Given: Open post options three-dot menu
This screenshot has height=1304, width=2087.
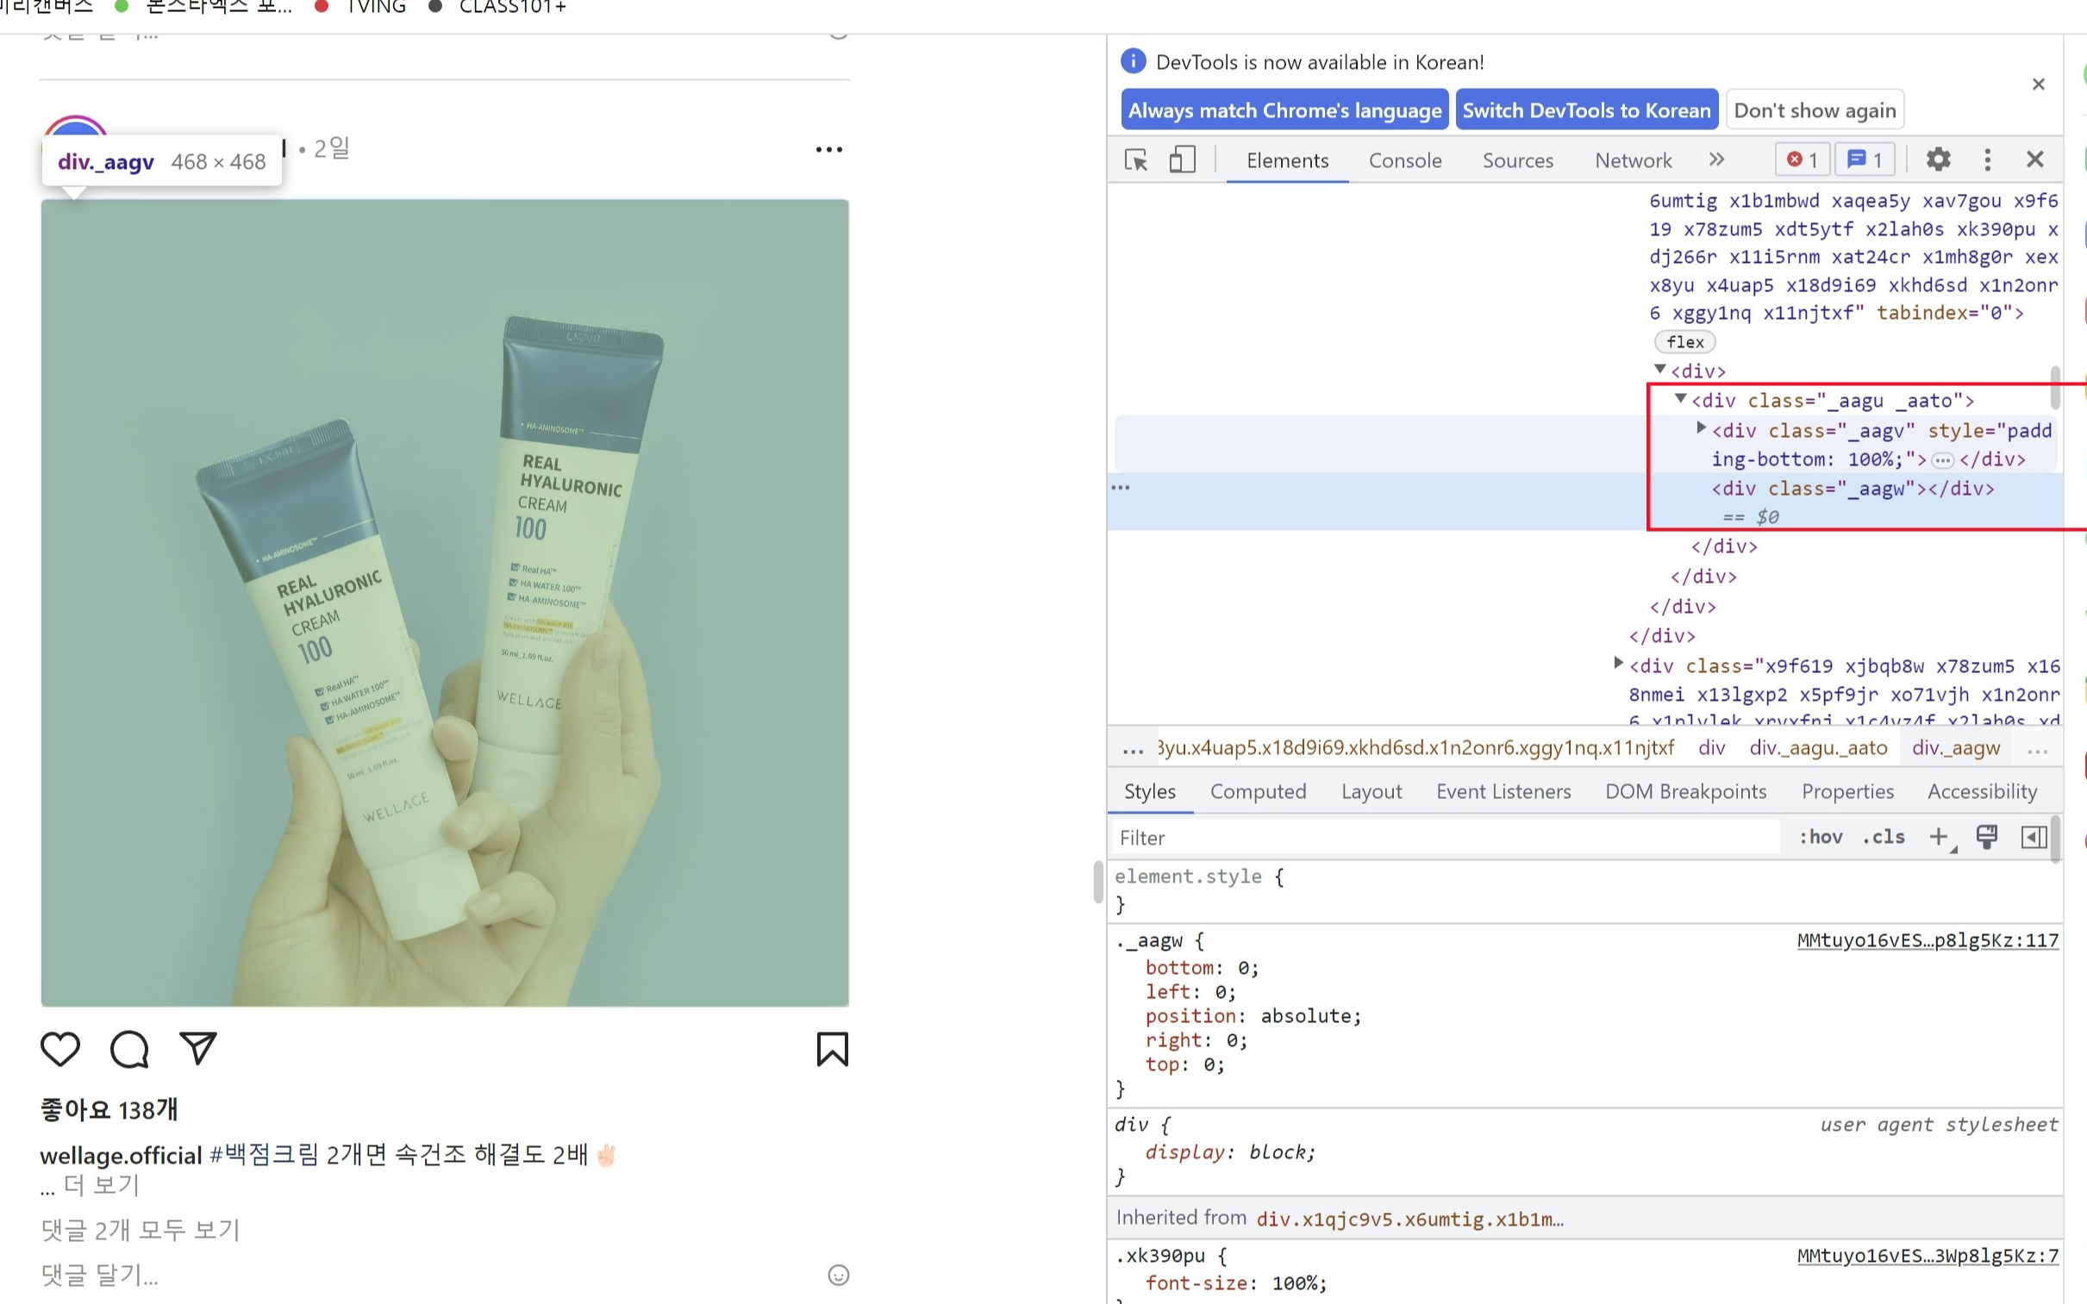Looking at the screenshot, I should tap(828, 150).
